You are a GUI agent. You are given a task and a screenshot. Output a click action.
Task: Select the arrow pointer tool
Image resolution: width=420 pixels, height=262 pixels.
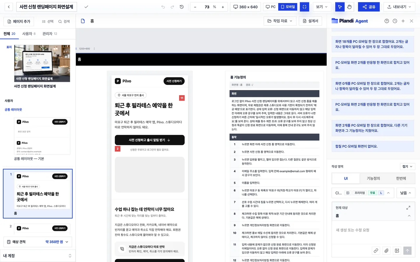pyautogui.click(x=340, y=7)
